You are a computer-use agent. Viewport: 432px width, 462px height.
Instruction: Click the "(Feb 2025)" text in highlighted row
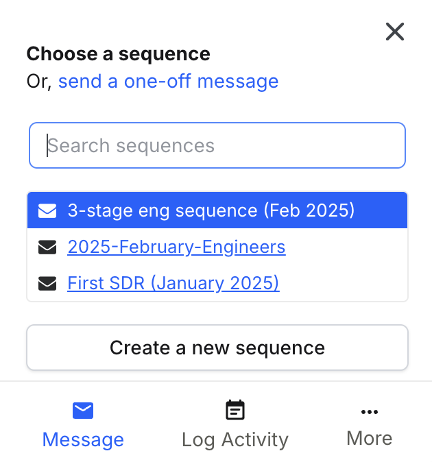[309, 210]
